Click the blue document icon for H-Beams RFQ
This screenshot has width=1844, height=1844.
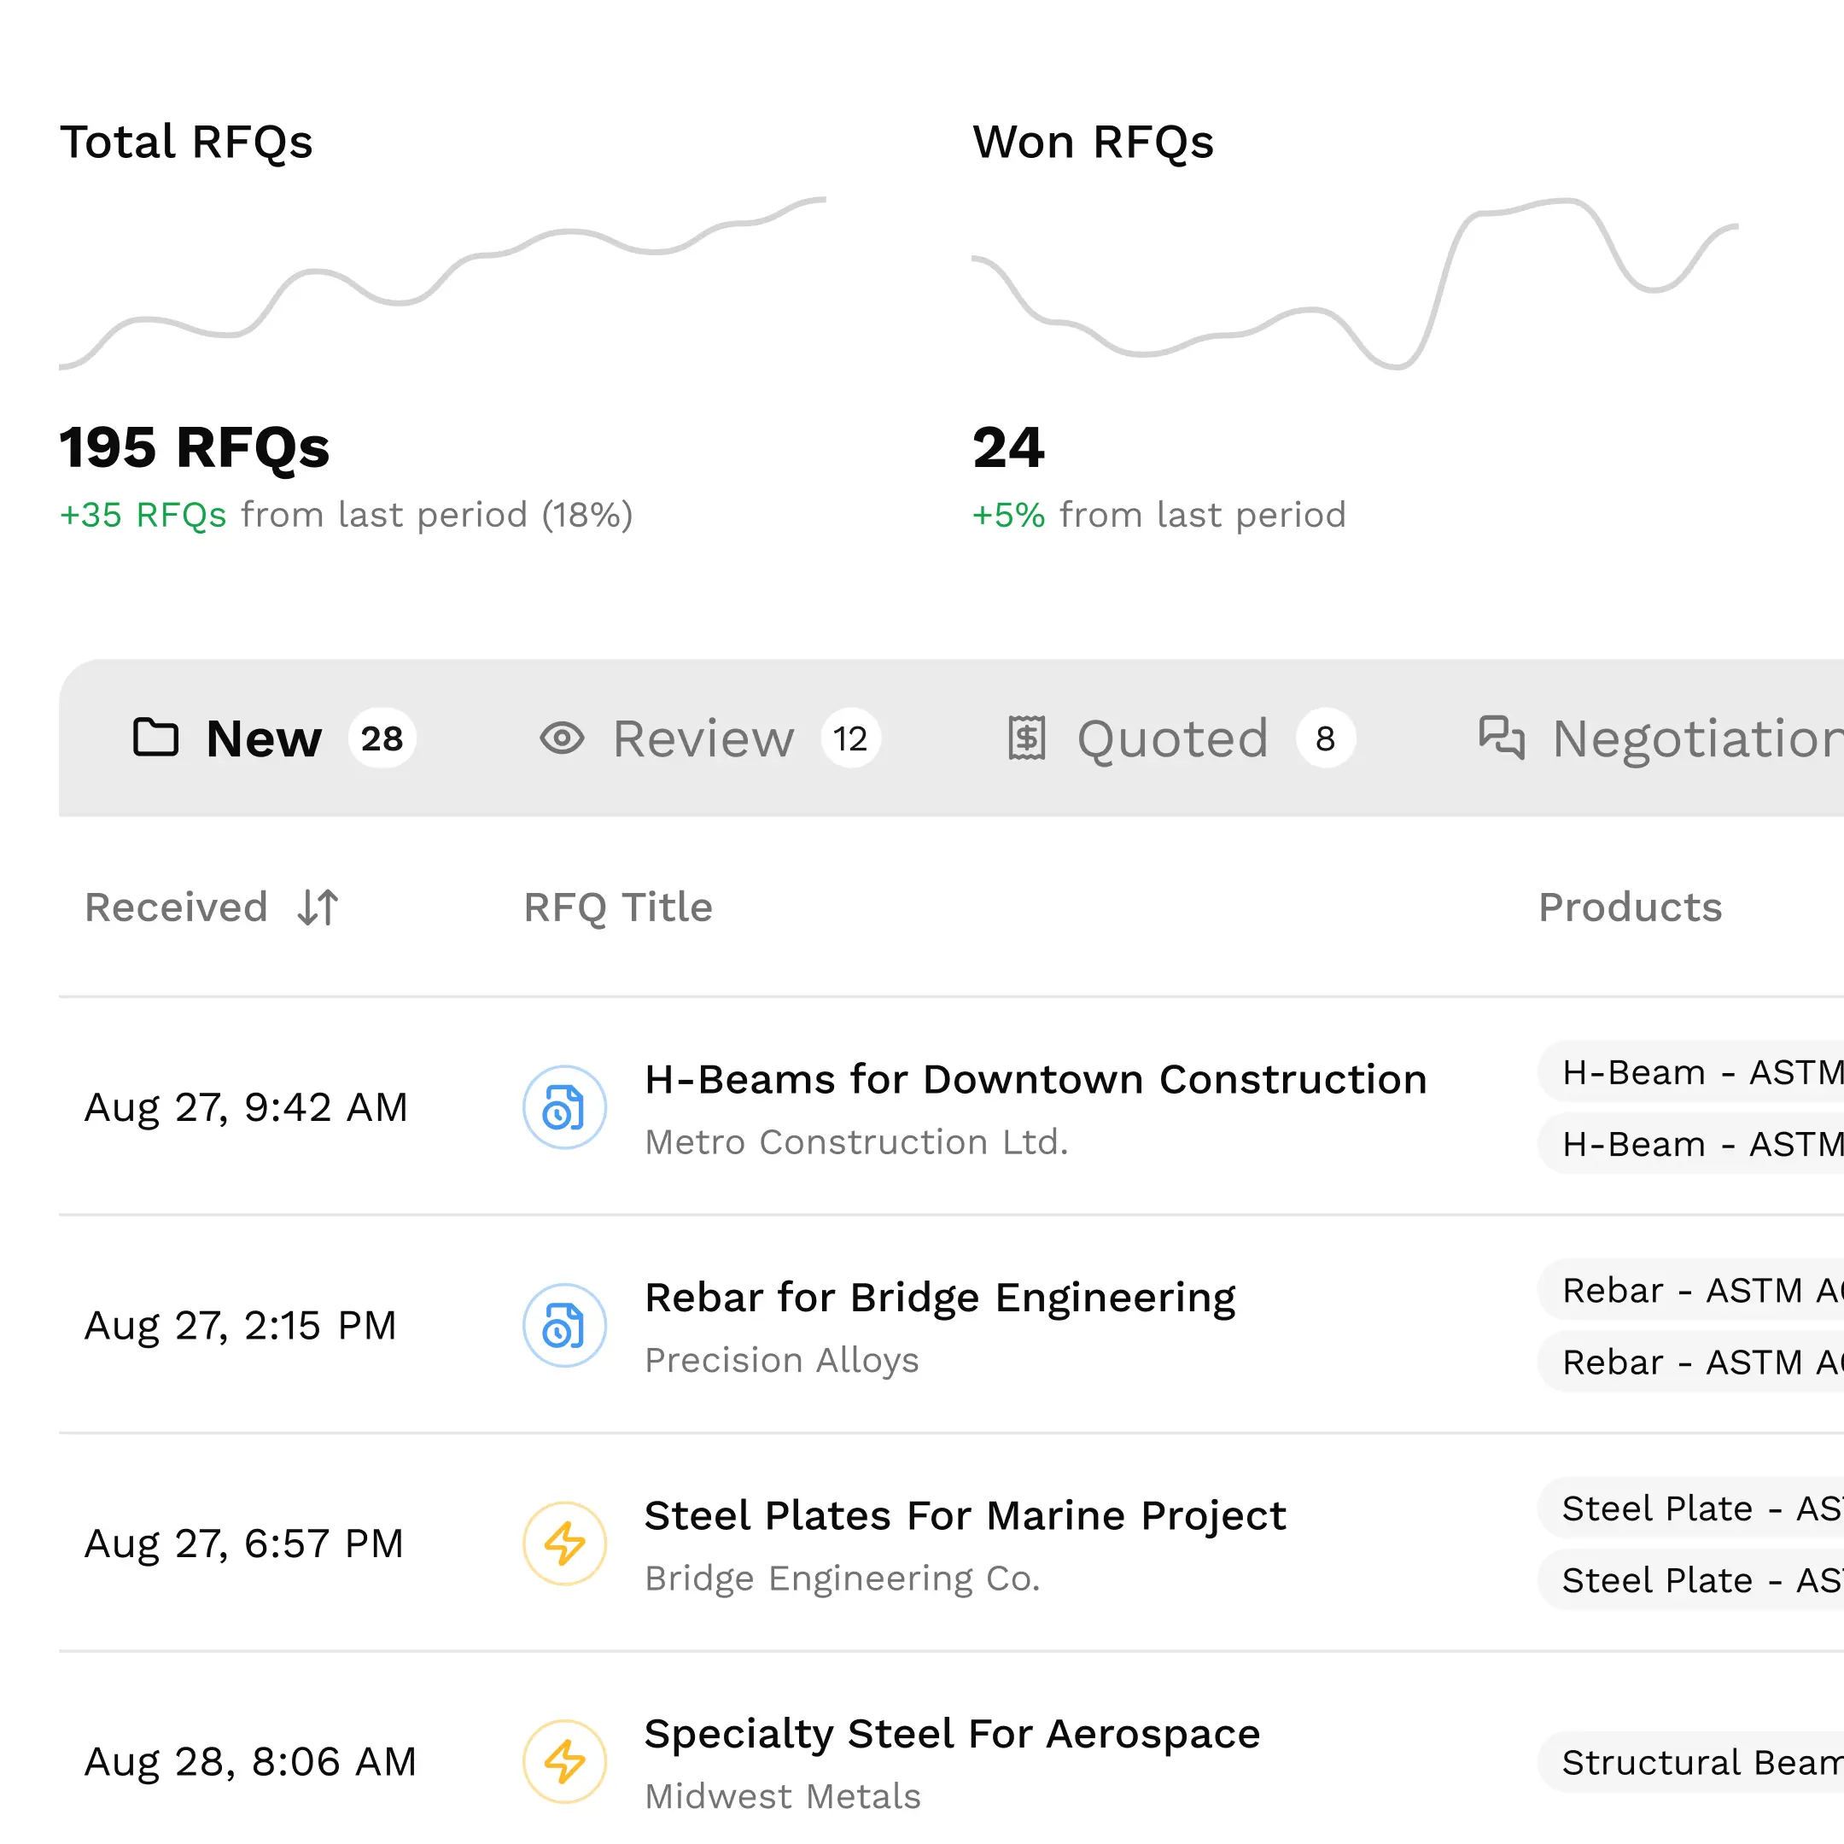tap(564, 1107)
